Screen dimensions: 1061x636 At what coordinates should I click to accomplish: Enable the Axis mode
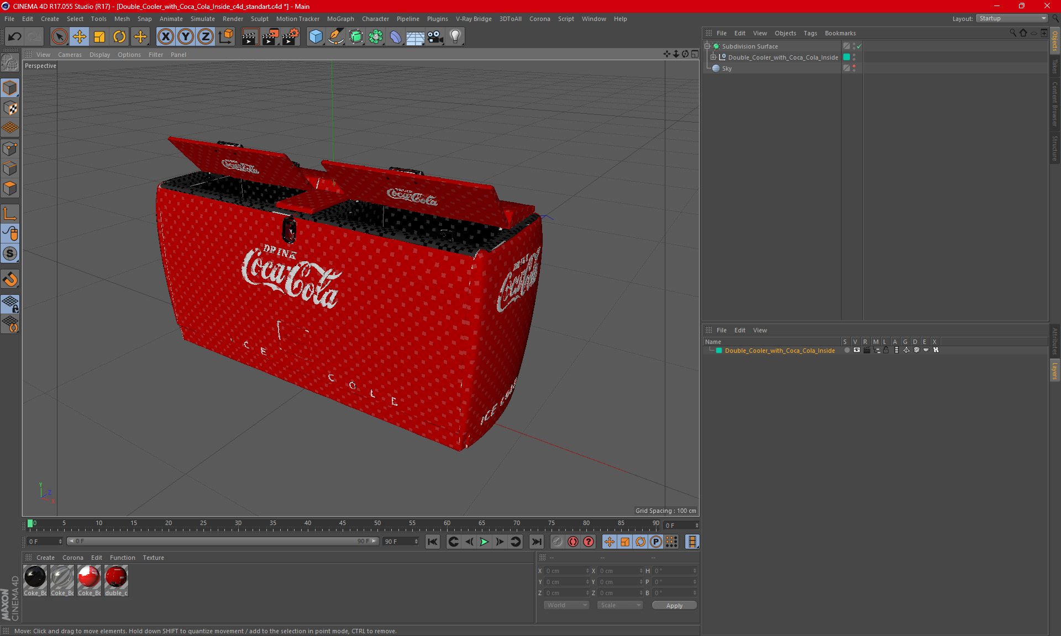[10, 214]
